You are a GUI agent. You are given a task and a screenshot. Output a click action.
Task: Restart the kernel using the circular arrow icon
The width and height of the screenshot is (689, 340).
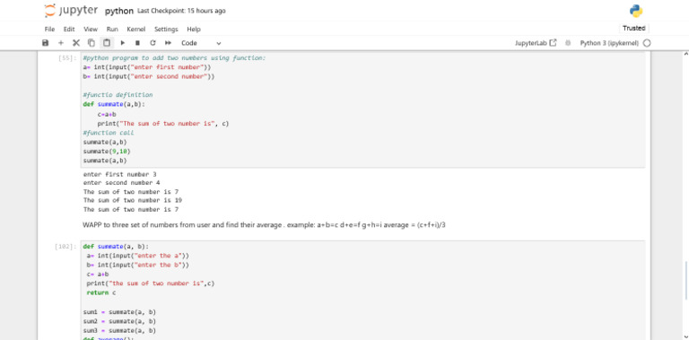tap(153, 43)
